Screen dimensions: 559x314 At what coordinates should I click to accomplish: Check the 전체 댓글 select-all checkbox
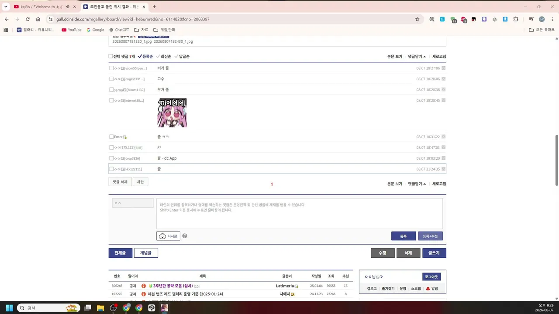click(x=111, y=56)
